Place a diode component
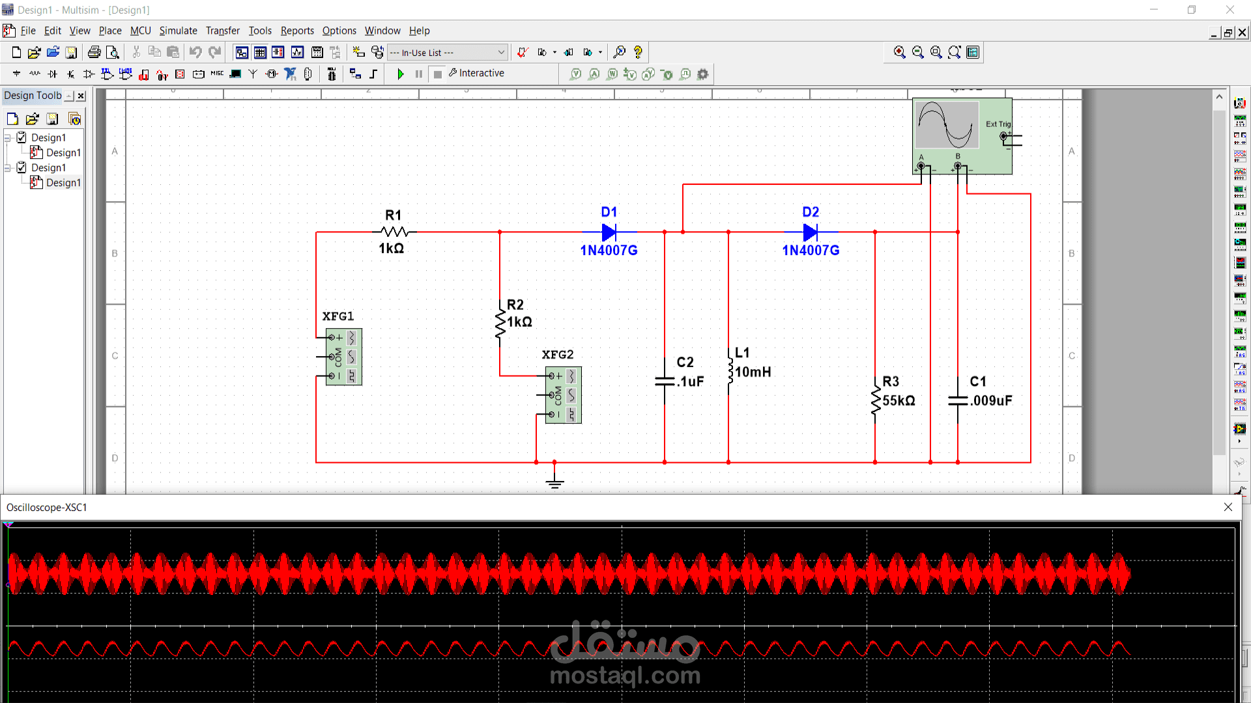 pyautogui.click(x=53, y=74)
